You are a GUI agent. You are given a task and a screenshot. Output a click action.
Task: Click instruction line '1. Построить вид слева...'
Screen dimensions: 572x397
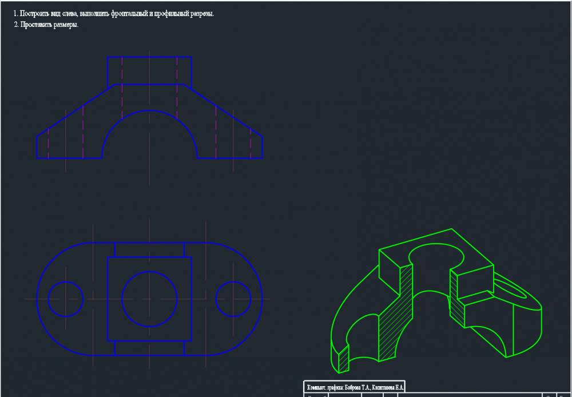point(114,14)
